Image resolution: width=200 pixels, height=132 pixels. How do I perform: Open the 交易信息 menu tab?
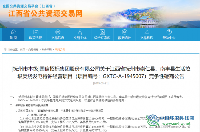[58, 34]
